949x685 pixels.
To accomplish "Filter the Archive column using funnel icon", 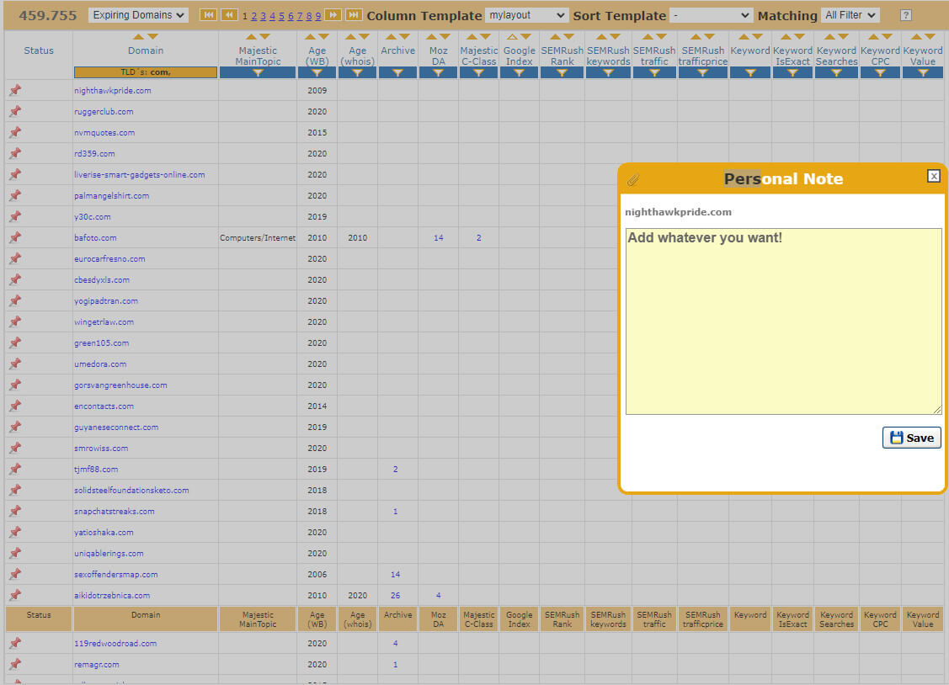I will [x=397, y=73].
